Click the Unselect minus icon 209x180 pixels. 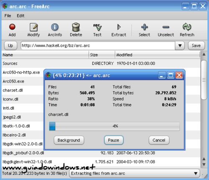166,27
